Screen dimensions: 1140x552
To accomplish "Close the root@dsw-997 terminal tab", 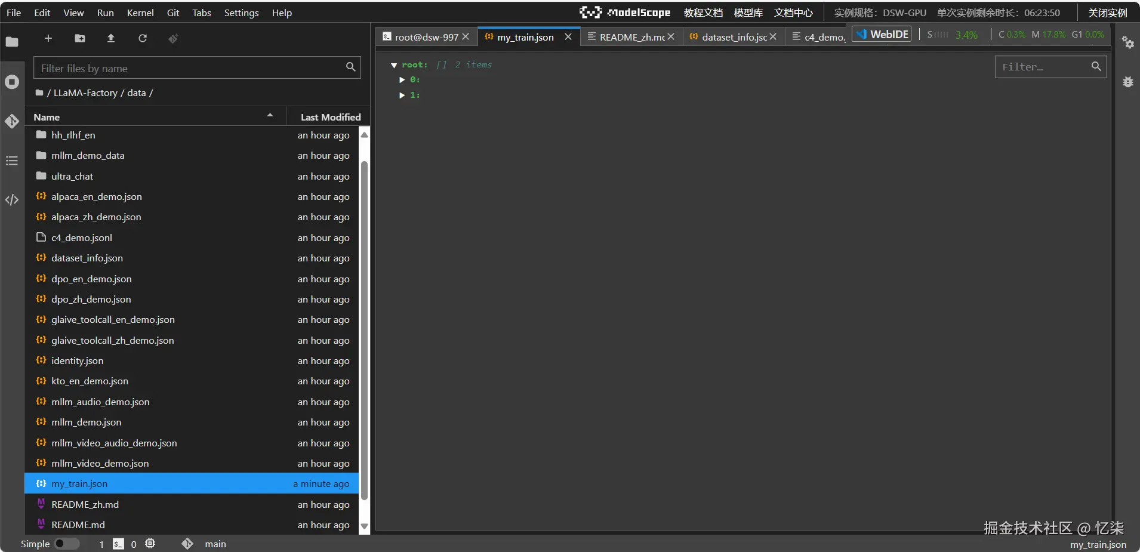I will click(466, 37).
